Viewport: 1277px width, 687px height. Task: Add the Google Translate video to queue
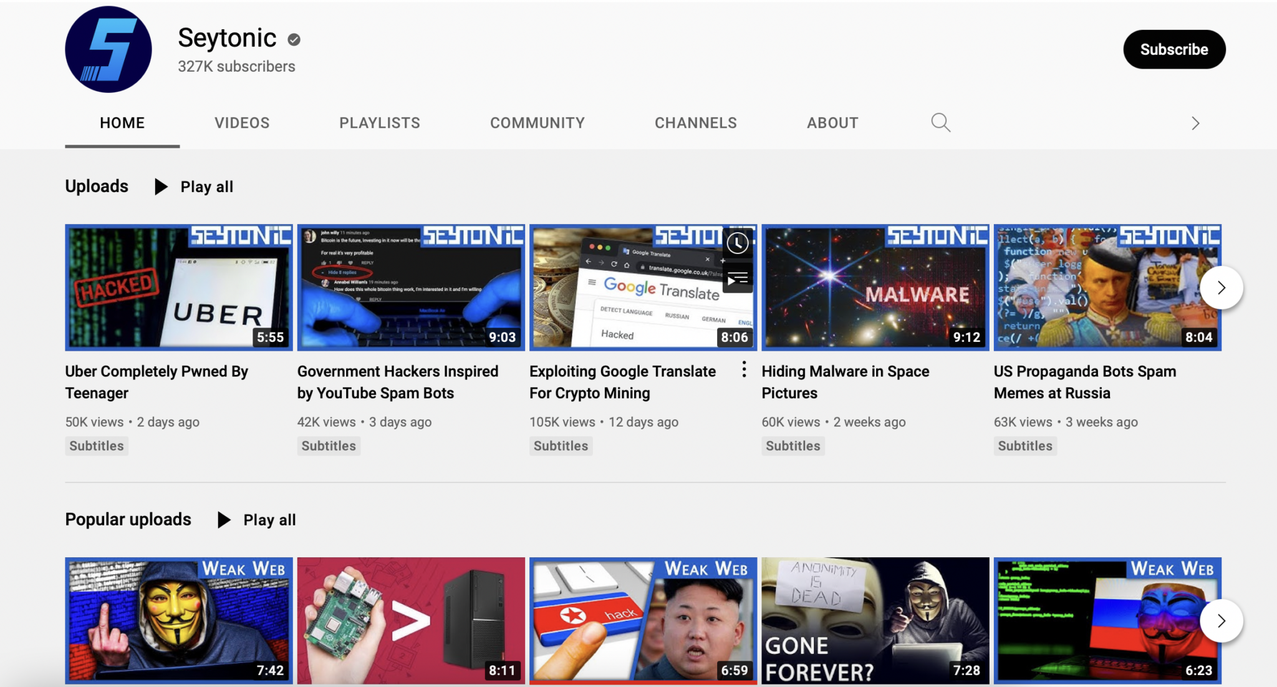click(x=736, y=279)
